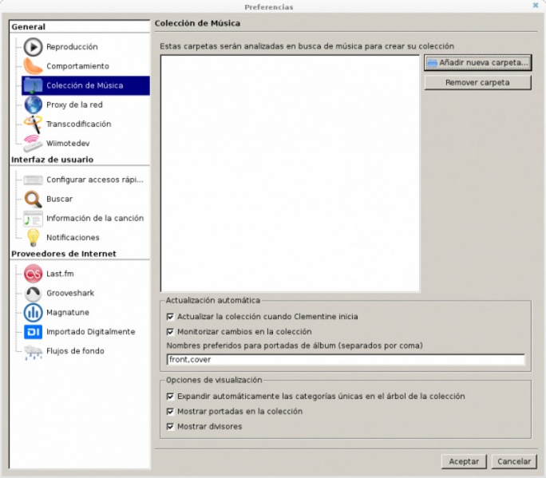Toggle Actualizar la colección cuando Clementine inicia
Screen dimensions: 546x478
coord(170,317)
